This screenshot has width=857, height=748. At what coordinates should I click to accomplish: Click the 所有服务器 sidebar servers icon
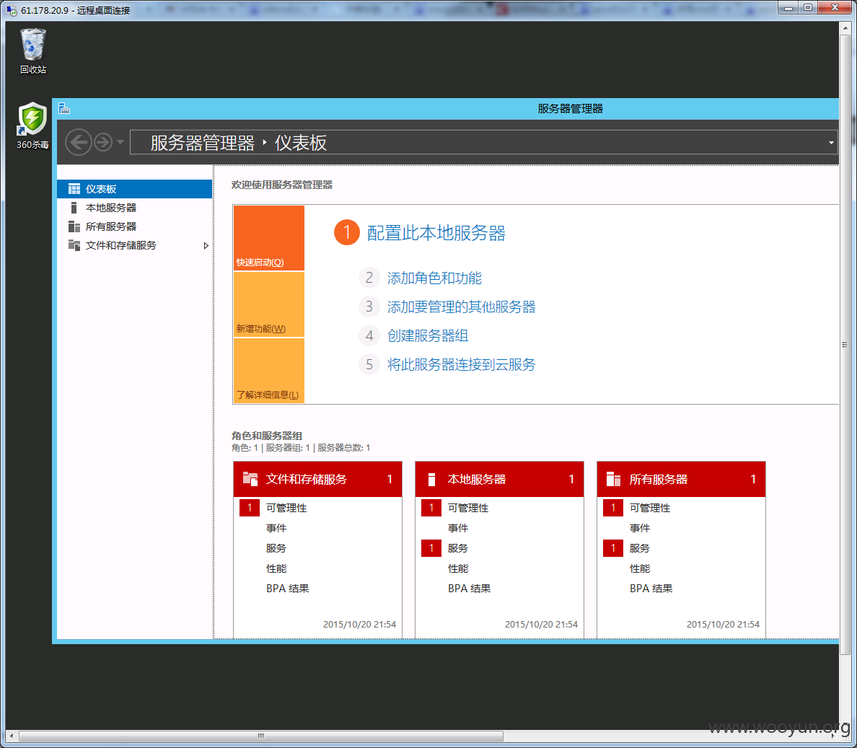74,226
